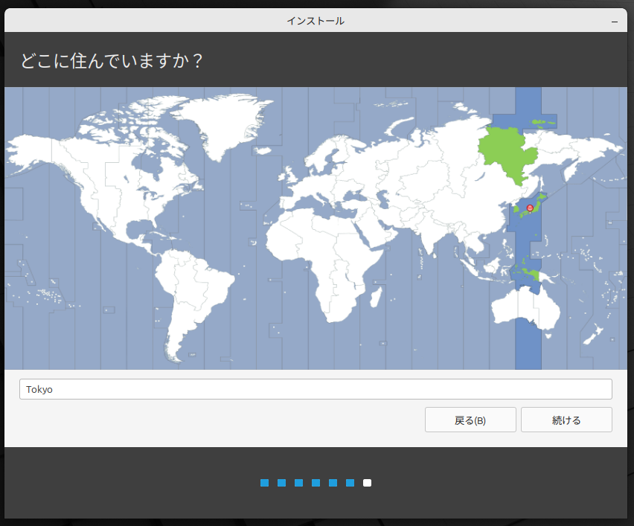
Task: Select the white current-step progress dot
Action: [x=367, y=483]
